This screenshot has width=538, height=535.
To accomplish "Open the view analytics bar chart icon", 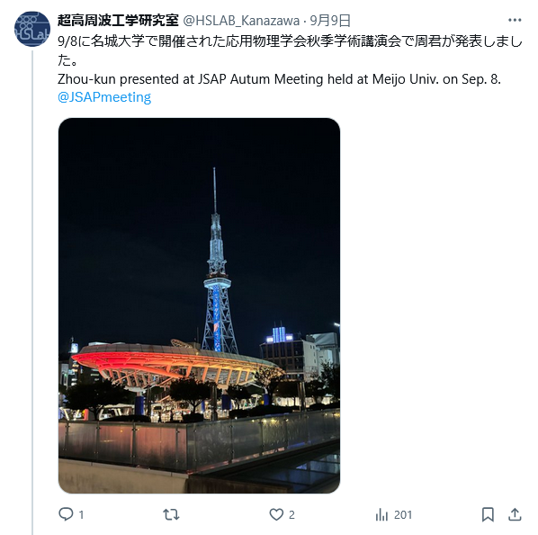I will (381, 515).
